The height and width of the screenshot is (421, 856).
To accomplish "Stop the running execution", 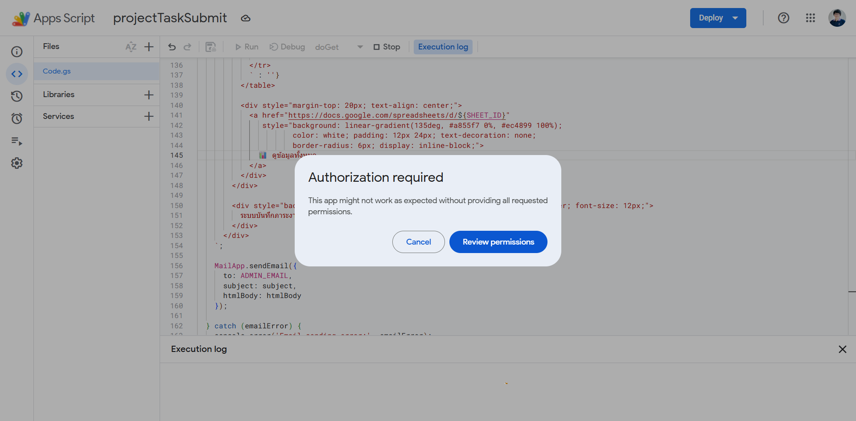I will point(387,47).
